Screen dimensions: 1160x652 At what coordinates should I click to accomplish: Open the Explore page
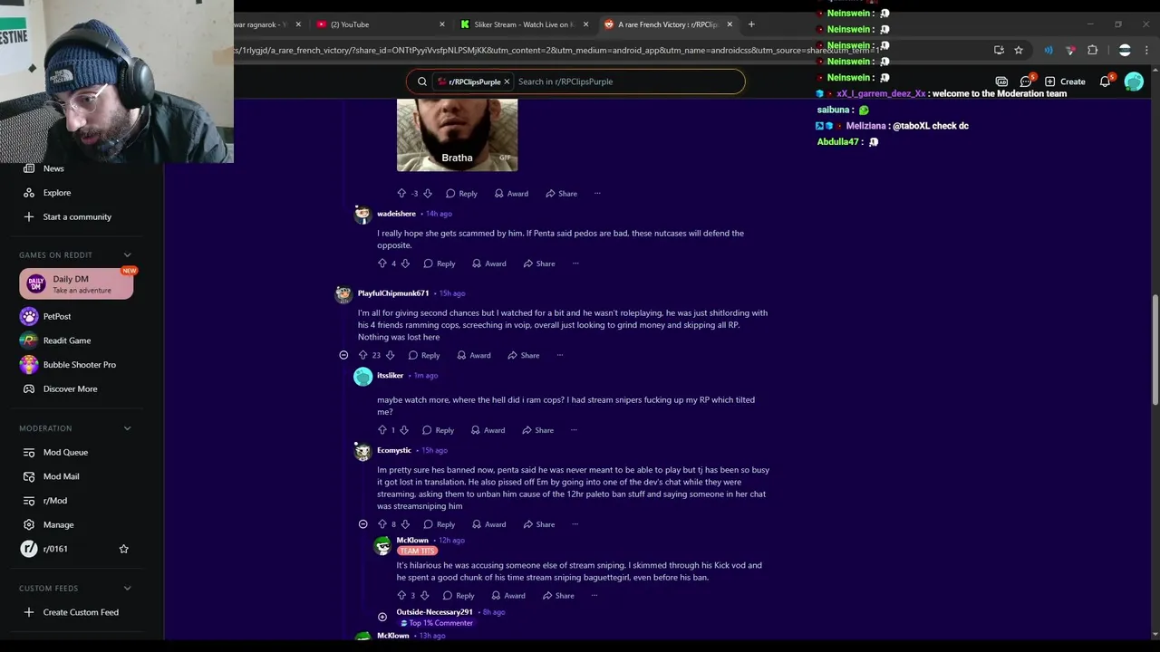pyautogui.click(x=56, y=193)
